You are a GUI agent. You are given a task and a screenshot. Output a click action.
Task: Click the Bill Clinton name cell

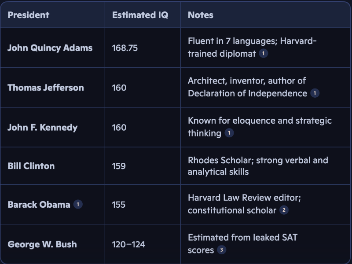click(x=31, y=166)
